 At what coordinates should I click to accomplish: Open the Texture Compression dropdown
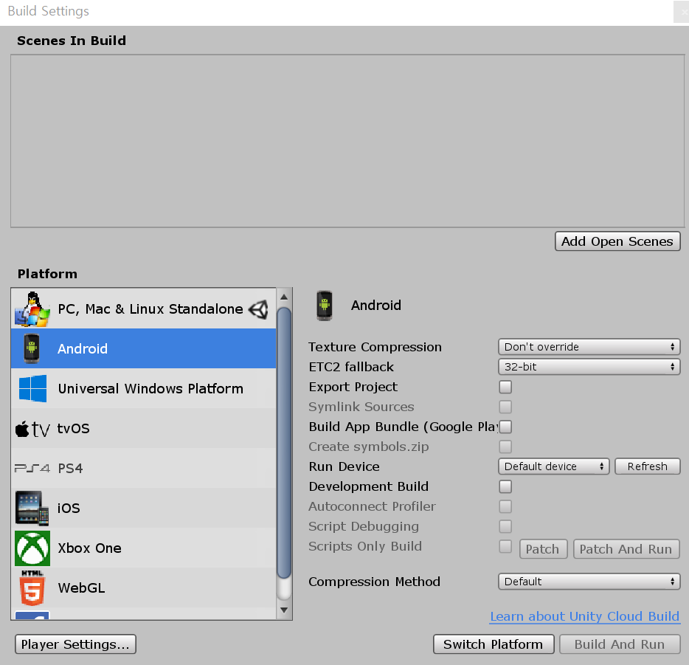(x=589, y=347)
